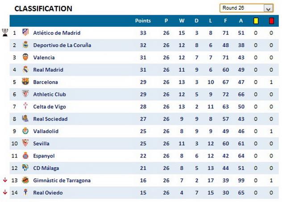Click the red card column header

click(271, 20)
